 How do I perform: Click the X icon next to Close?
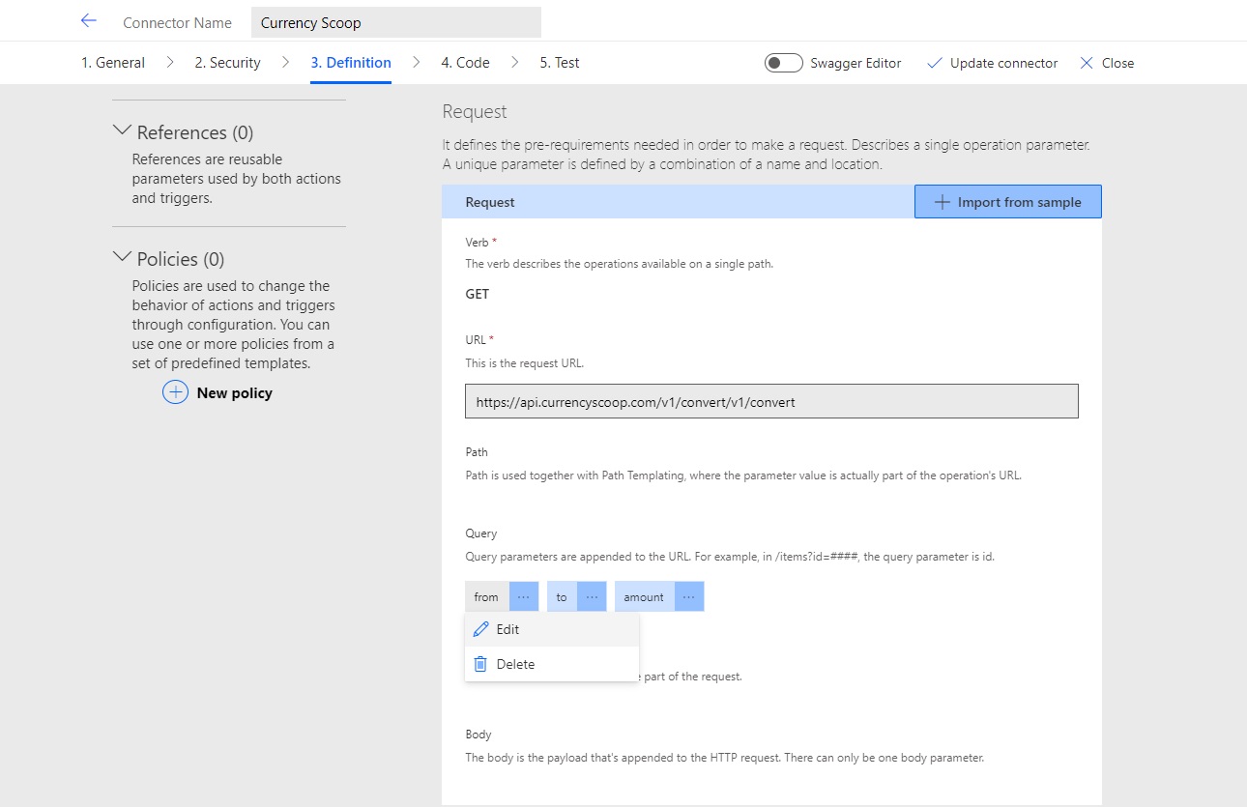(x=1086, y=63)
